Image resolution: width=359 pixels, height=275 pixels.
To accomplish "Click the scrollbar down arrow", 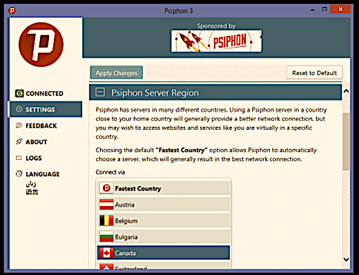I will pyautogui.click(x=346, y=259).
